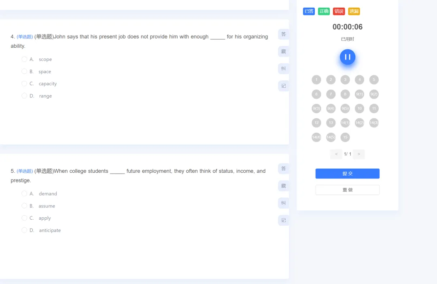Click the 00:00:06 elapsed timer text
The height and width of the screenshot is (284, 437).
point(347,27)
